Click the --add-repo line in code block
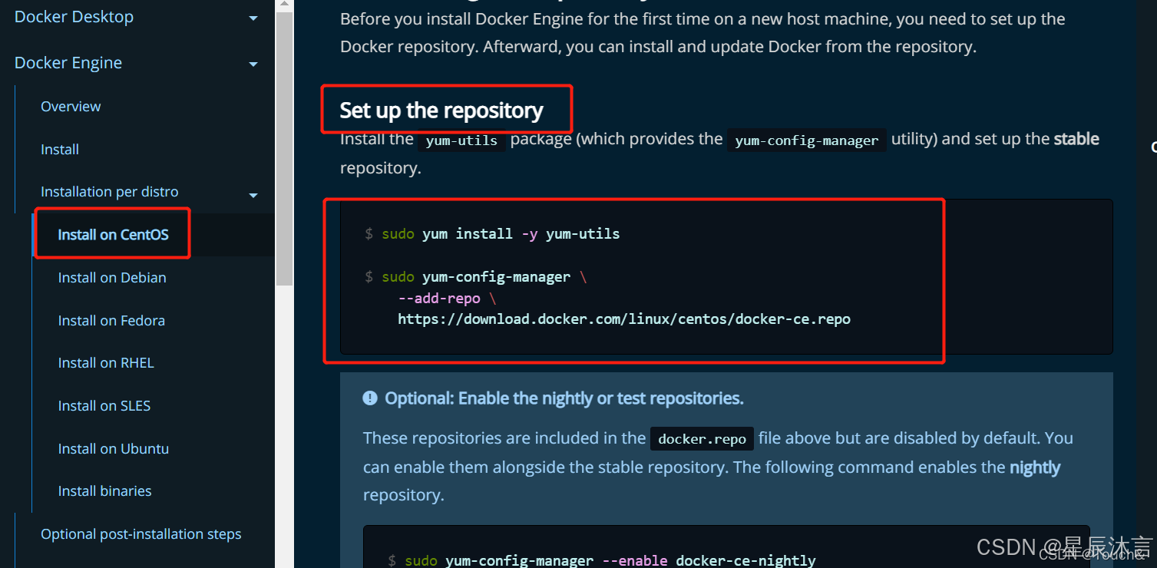Image resolution: width=1157 pixels, height=568 pixels. (447, 299)
